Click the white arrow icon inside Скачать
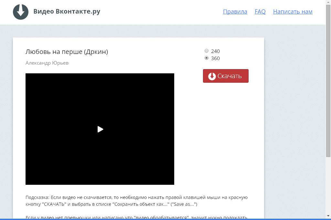 pyautogui.click(x=212, y=76)
